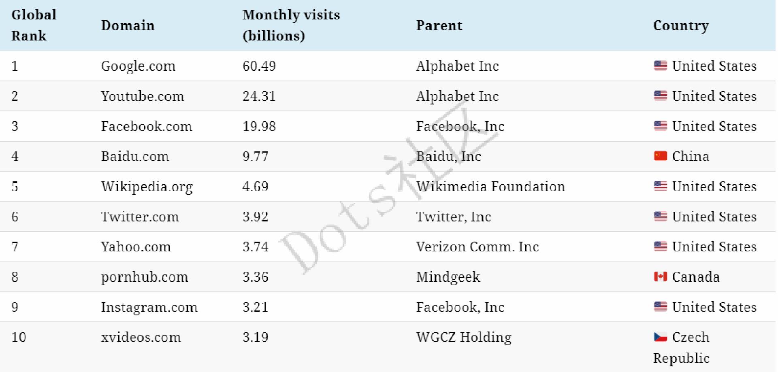Click the US flag in Twitter.com row

pos(660,216)
